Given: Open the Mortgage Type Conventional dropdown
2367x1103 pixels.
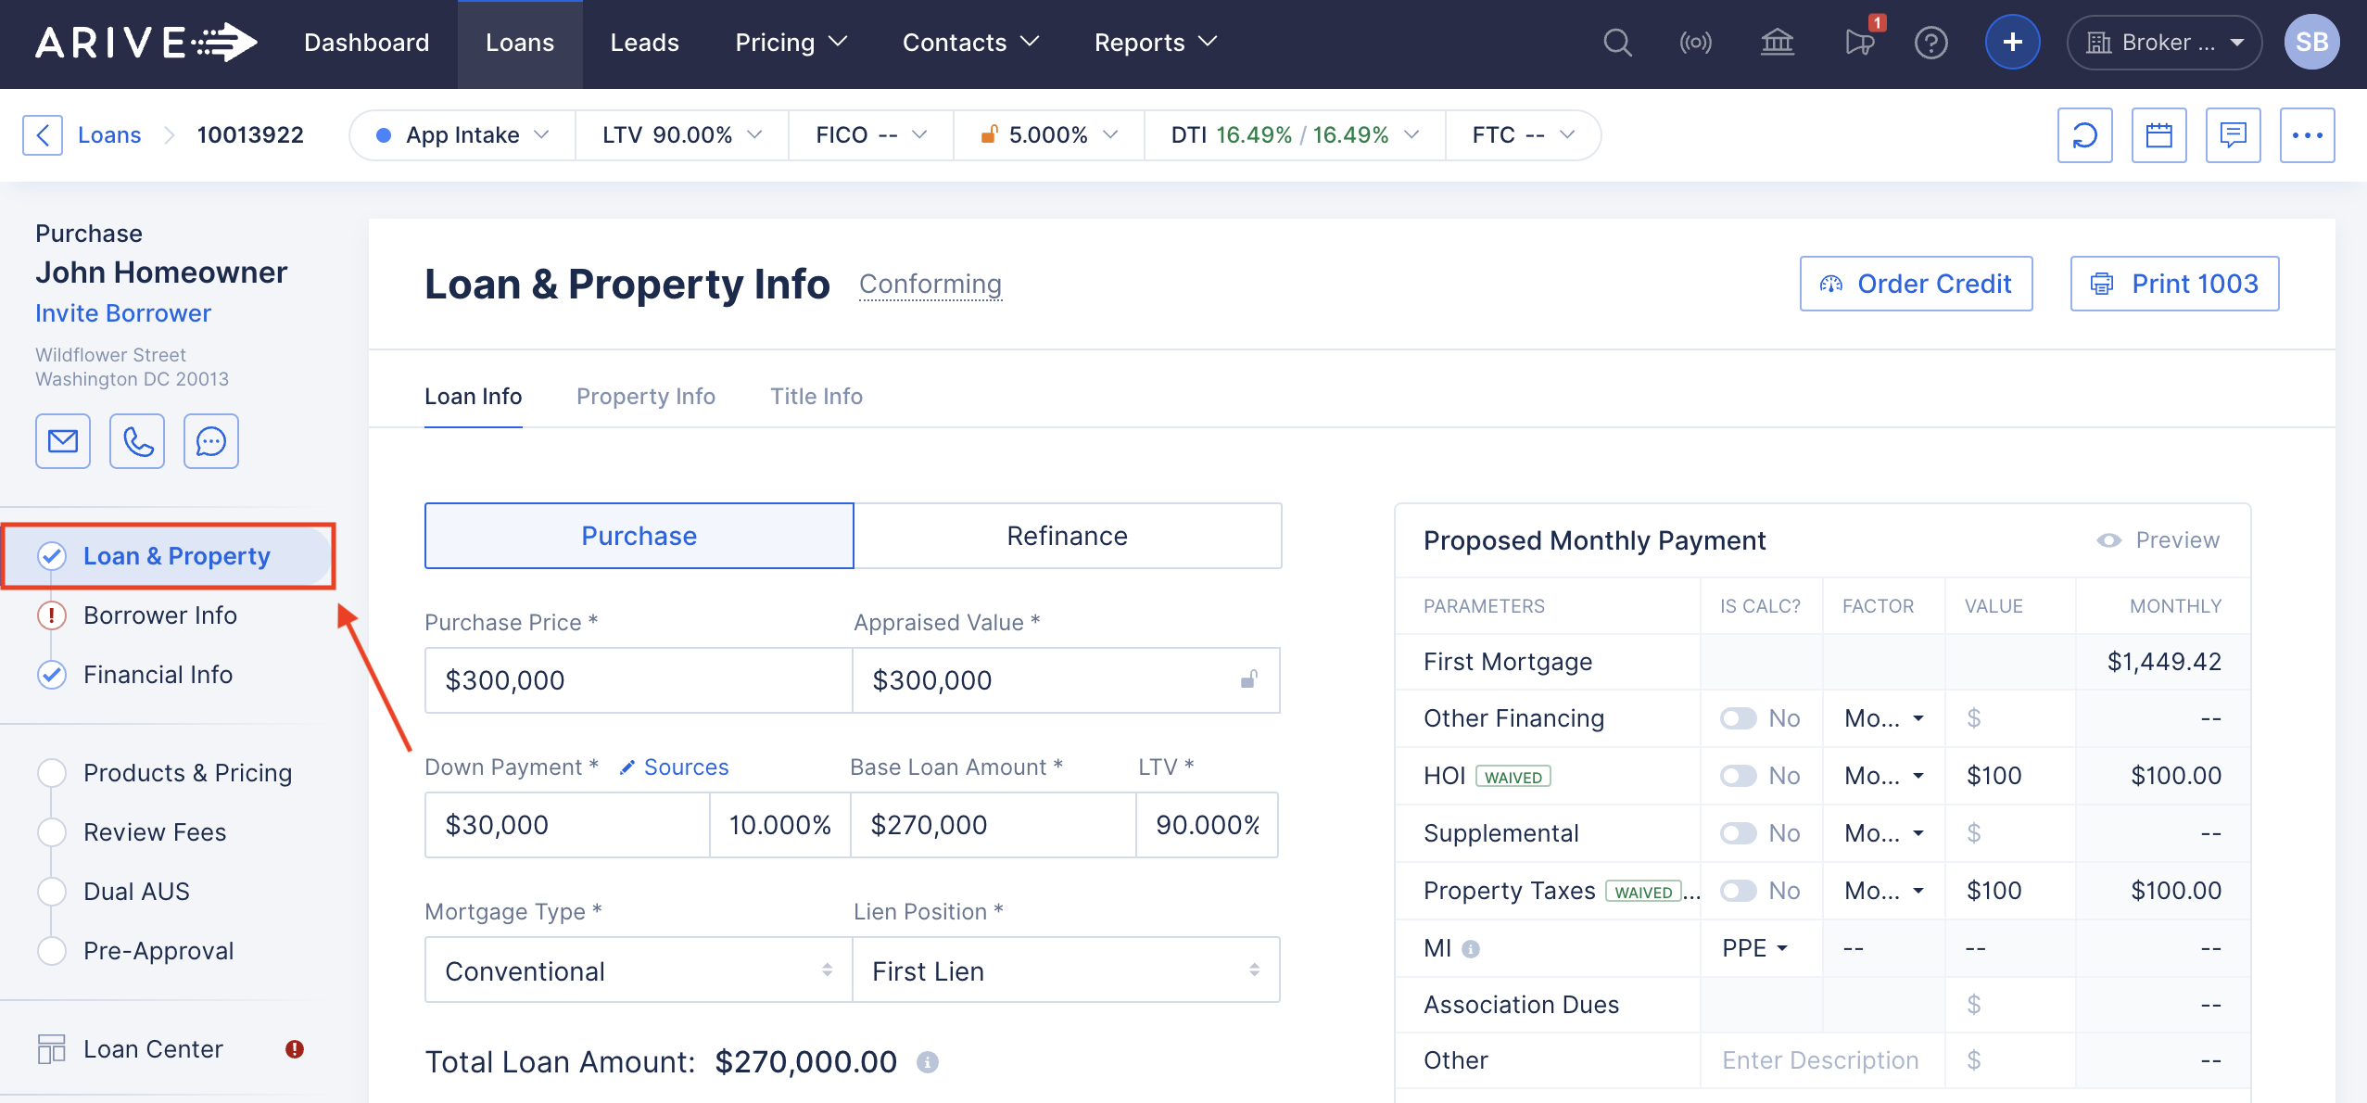Looking at the screenshot, I should [639, 970].
